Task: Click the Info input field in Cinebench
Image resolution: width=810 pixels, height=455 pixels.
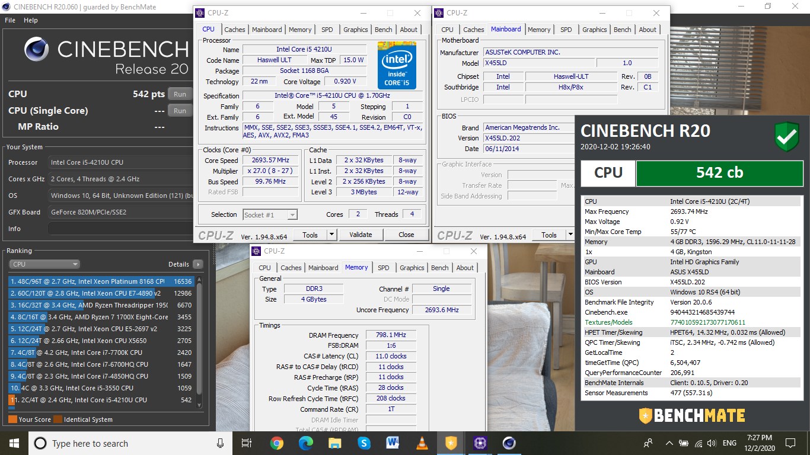Action: [x=120, y=229]
